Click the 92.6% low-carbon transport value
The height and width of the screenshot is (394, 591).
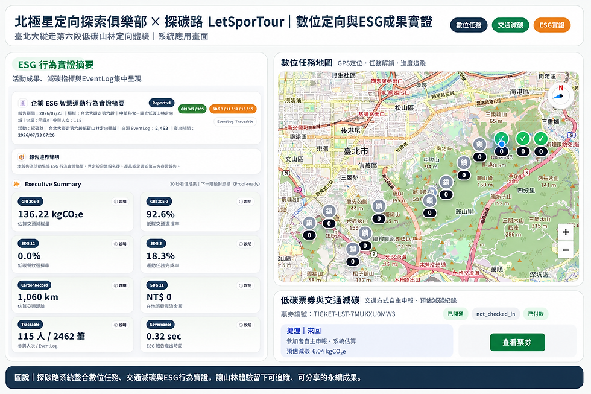pyautogui.click(x=160, y=214)
